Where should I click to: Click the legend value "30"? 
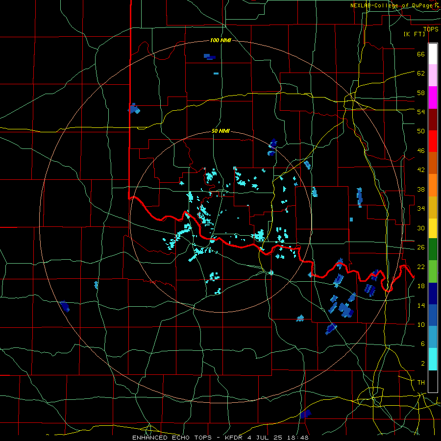tap(421, 228)
